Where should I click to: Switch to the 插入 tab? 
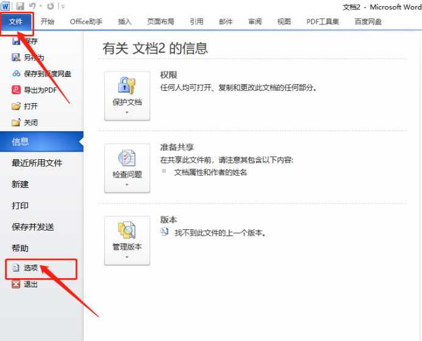[124, 21]
